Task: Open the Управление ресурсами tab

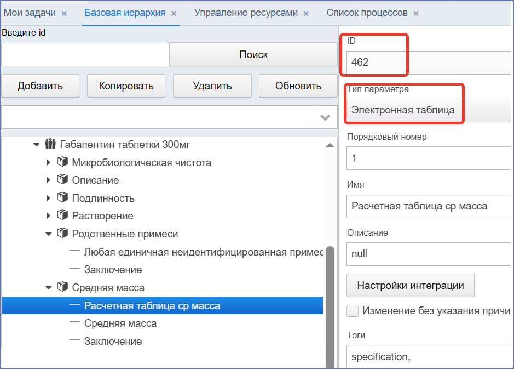Action: [x=246, y=13]
